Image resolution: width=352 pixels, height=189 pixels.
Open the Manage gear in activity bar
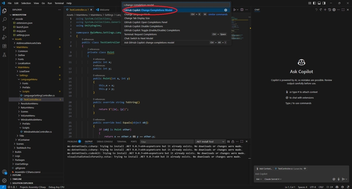(4, 181)
